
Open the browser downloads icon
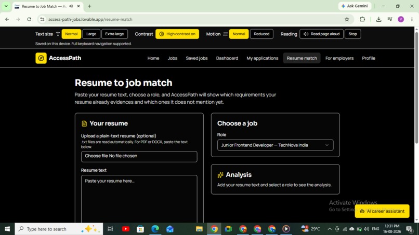pos(378,19)
